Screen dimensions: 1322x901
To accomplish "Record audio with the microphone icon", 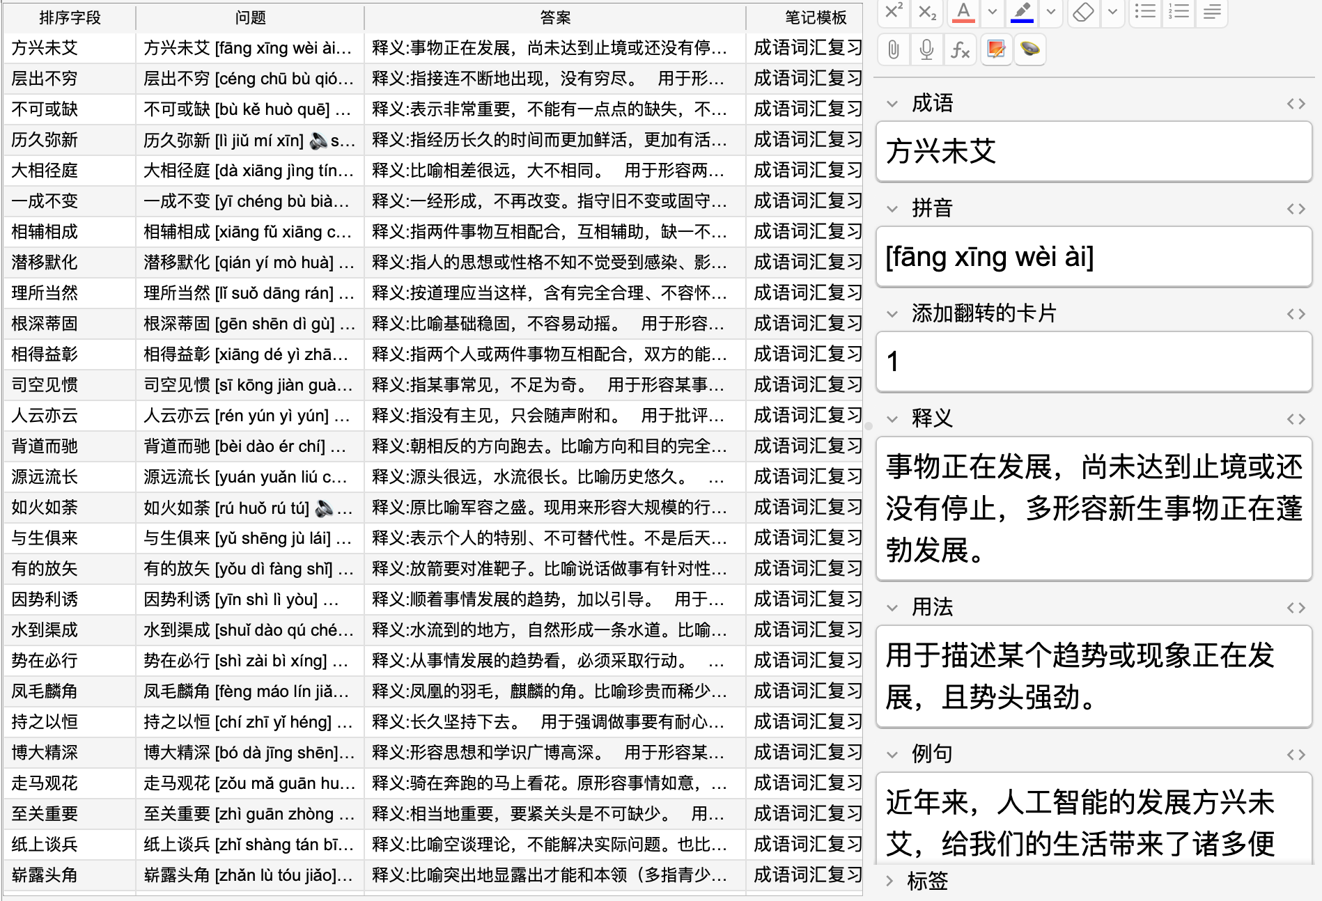I will [x=927, y=49].
